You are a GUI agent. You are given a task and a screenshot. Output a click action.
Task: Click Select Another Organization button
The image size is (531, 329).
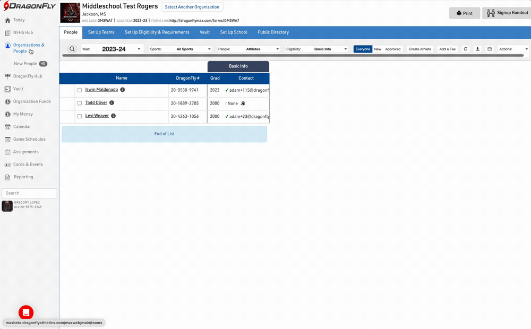point(192,7)
